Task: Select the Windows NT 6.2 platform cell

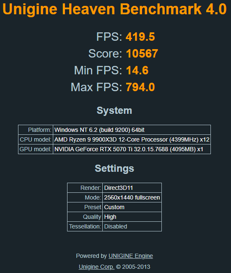Action: coord(132,130)
